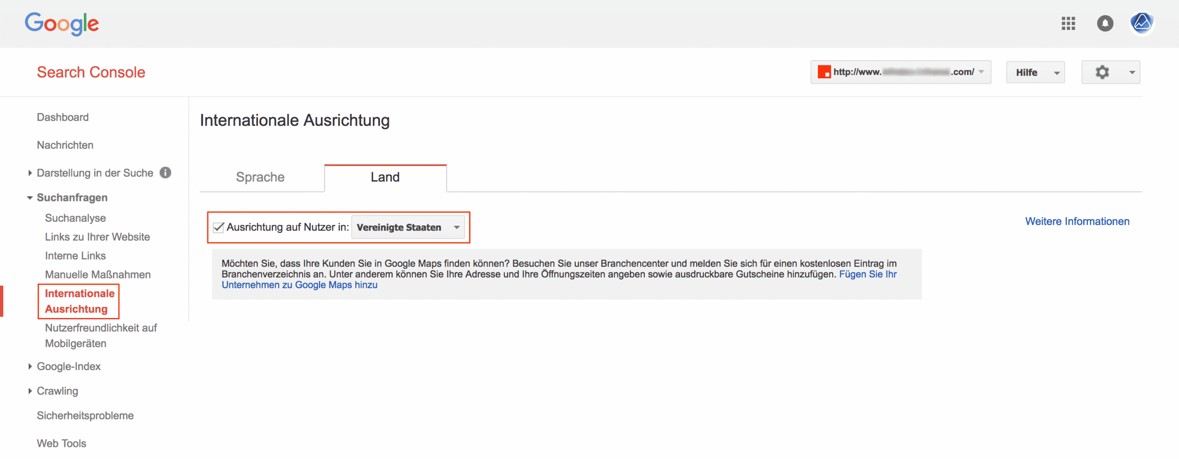Click the Crawling label
Viewport: 1179px width, 459px height.
58,391
